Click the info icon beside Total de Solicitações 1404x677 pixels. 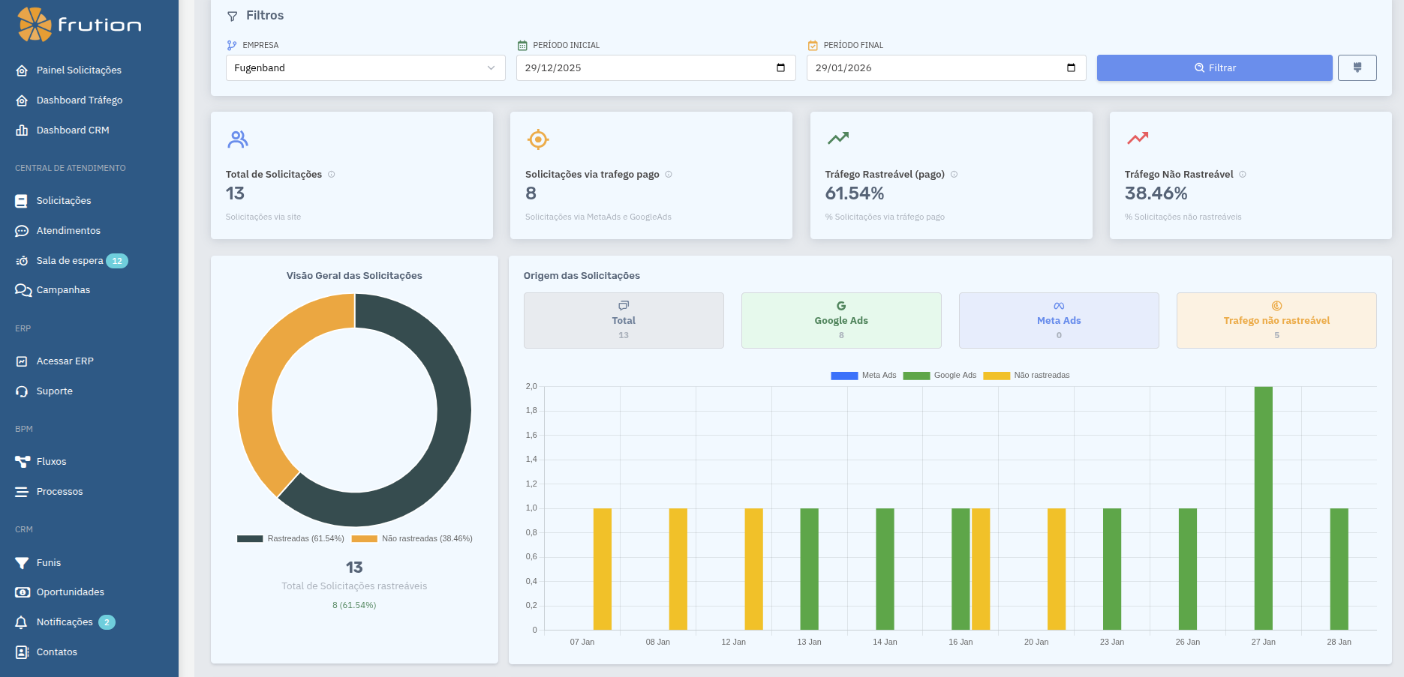(331, 175)
